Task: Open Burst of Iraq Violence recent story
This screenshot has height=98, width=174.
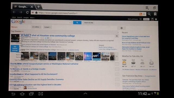Action: click(x=136, y=43)
